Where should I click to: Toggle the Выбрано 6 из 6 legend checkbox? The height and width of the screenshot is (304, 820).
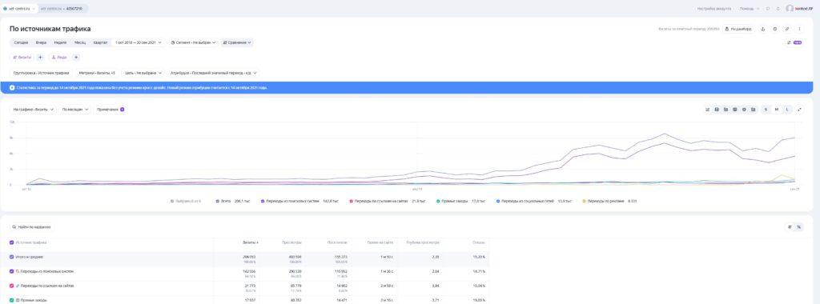coord(172,201)
